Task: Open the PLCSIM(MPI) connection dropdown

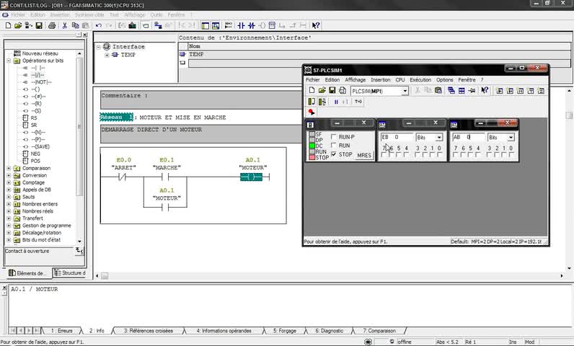Action: point(405,91)
